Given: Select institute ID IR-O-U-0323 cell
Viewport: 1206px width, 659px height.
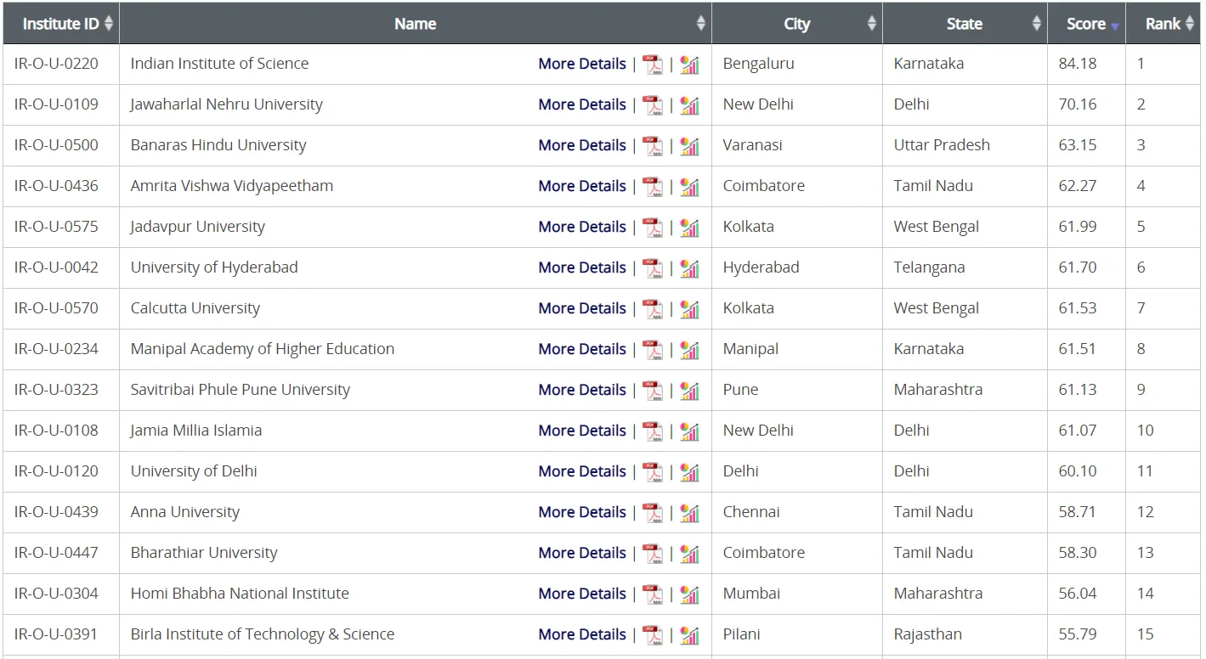Looking at the screenshot, I should click(x=61, y=390).
